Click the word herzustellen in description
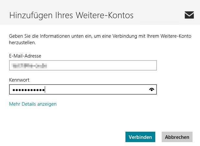 pyautogui.click(x=22, y=43)
